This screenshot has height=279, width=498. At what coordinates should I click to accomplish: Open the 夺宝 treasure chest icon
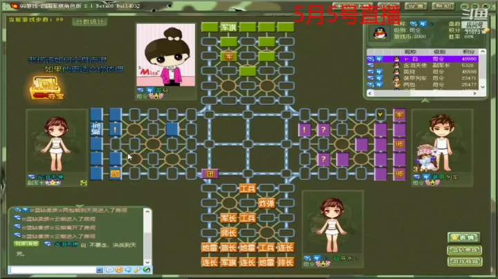click(x=46, y=88)
